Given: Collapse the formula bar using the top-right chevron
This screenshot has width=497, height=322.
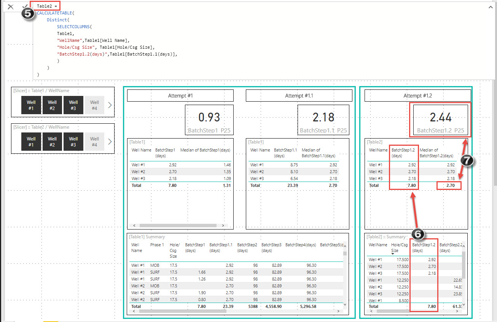Looking at the screenshot, I should coord(491,6).
